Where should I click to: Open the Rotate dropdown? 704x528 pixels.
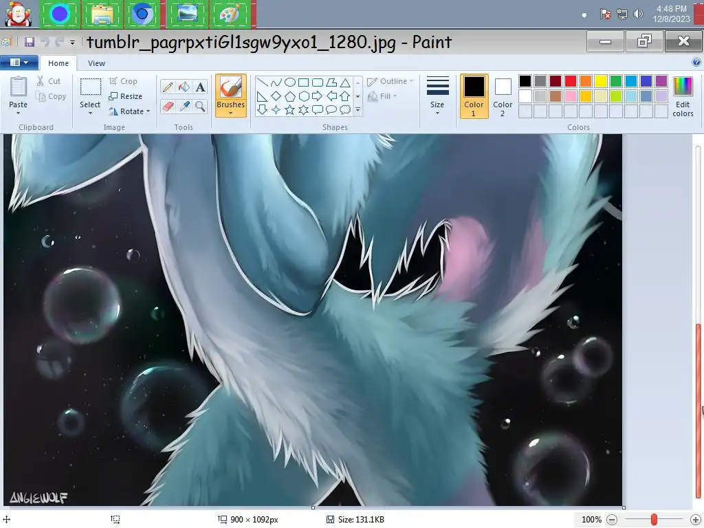coord(129,111)
